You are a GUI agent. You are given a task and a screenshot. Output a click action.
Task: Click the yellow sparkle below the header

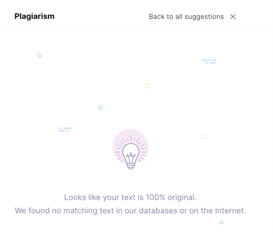click(x=148, y=86)
